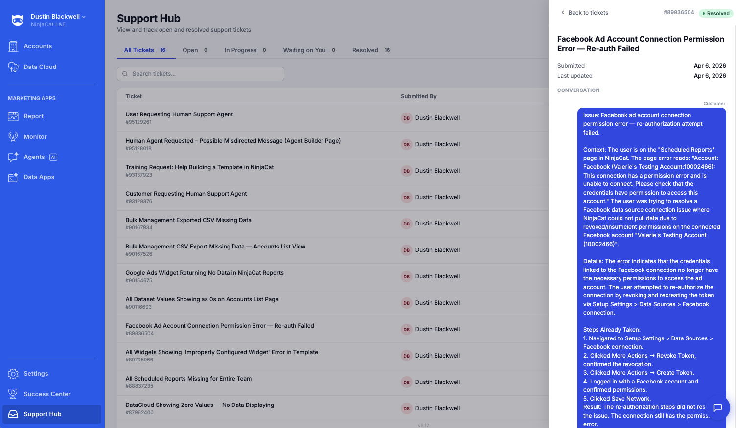
Task: Click DB avatar on ticket #95129261 row
Action: click(x=407, y=118)
